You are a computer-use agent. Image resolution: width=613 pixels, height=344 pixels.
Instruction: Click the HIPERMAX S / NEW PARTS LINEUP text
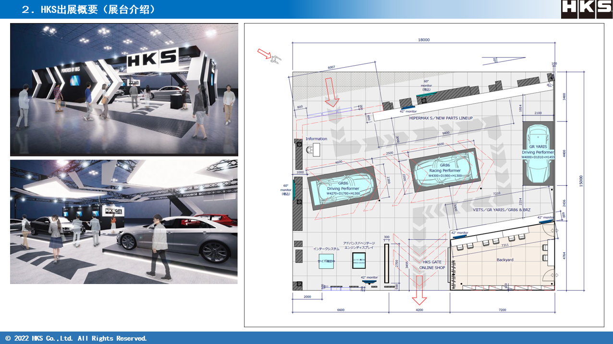441,118
